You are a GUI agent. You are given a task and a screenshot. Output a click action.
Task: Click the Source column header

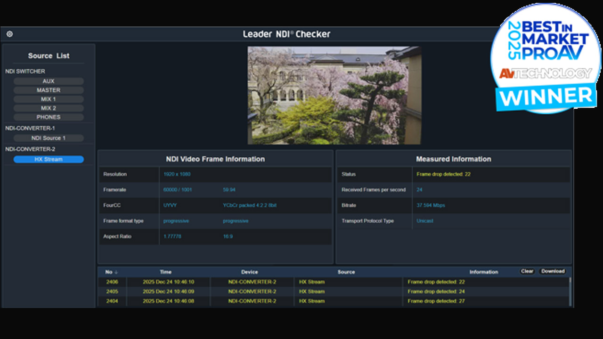point(346,272)
